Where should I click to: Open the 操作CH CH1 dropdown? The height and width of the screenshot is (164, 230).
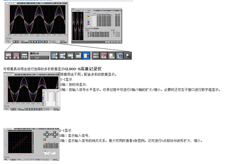coord(39,58)
